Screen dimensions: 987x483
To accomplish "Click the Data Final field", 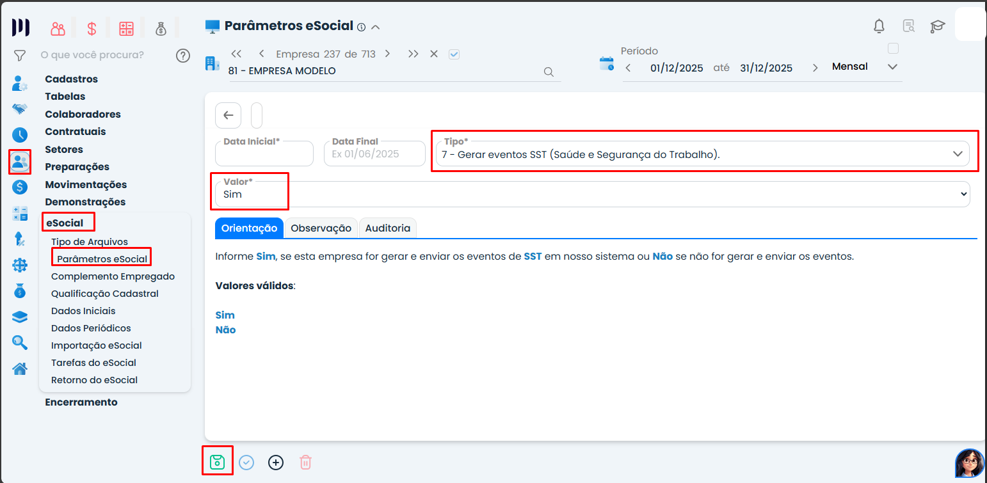I will [375, 154].
